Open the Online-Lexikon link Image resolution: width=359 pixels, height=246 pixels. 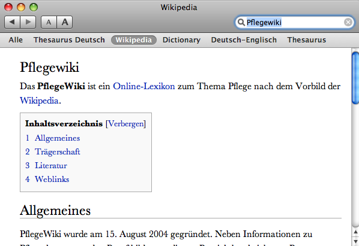click(144, 86)
